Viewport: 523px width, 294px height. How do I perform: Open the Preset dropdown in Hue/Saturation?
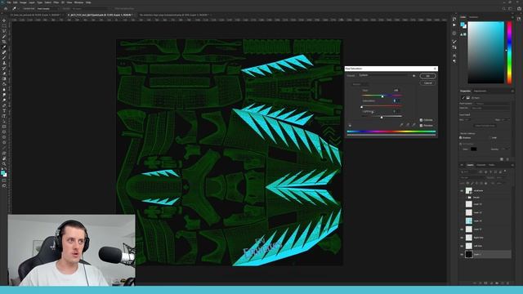(384, 76)
